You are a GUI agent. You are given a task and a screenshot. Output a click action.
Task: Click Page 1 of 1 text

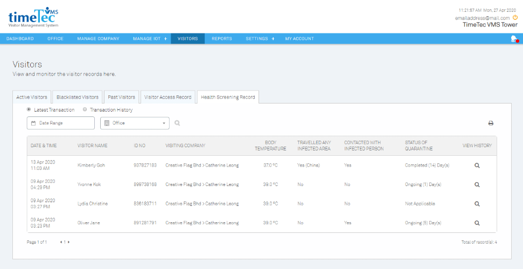pyautogui.click(x=37, y=242)
